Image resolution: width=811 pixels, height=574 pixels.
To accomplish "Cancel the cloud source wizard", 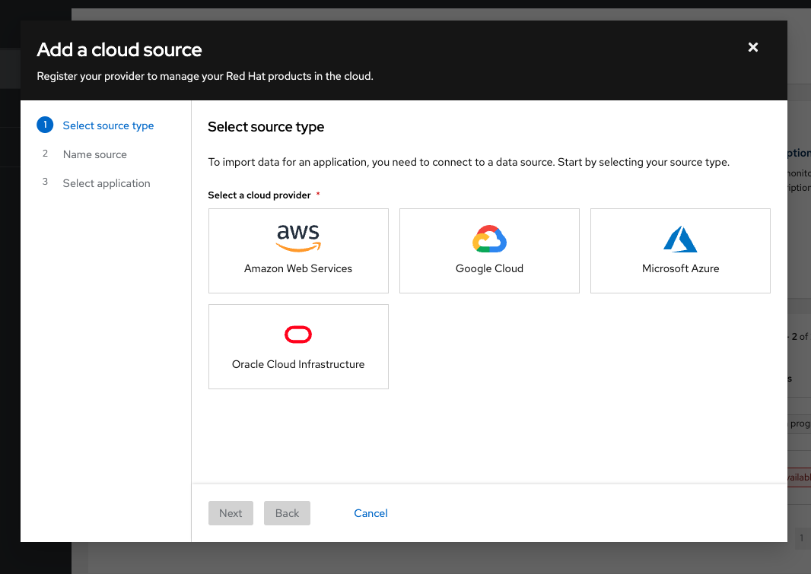I will click(x=371, y=513).
